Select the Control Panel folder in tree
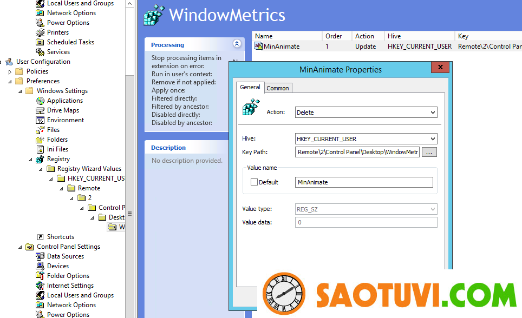This screenshot has height=318, width=522. click(x=106, y=208)
